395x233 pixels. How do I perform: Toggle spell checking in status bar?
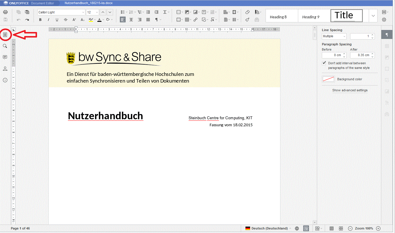tap(306, 228)
